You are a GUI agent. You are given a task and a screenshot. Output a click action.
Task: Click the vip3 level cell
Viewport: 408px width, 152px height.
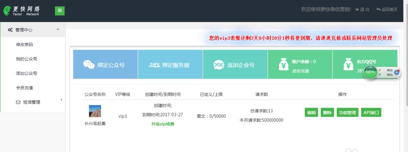click(x=123, y=116)
